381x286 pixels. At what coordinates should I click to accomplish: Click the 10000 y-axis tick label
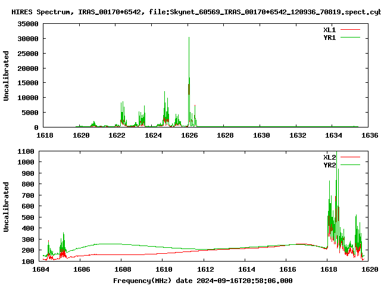click(x=28, y=98)
